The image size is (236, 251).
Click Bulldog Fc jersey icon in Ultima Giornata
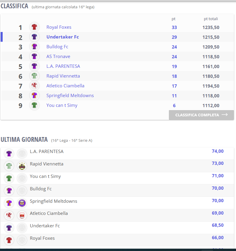(x=9, y=191)
